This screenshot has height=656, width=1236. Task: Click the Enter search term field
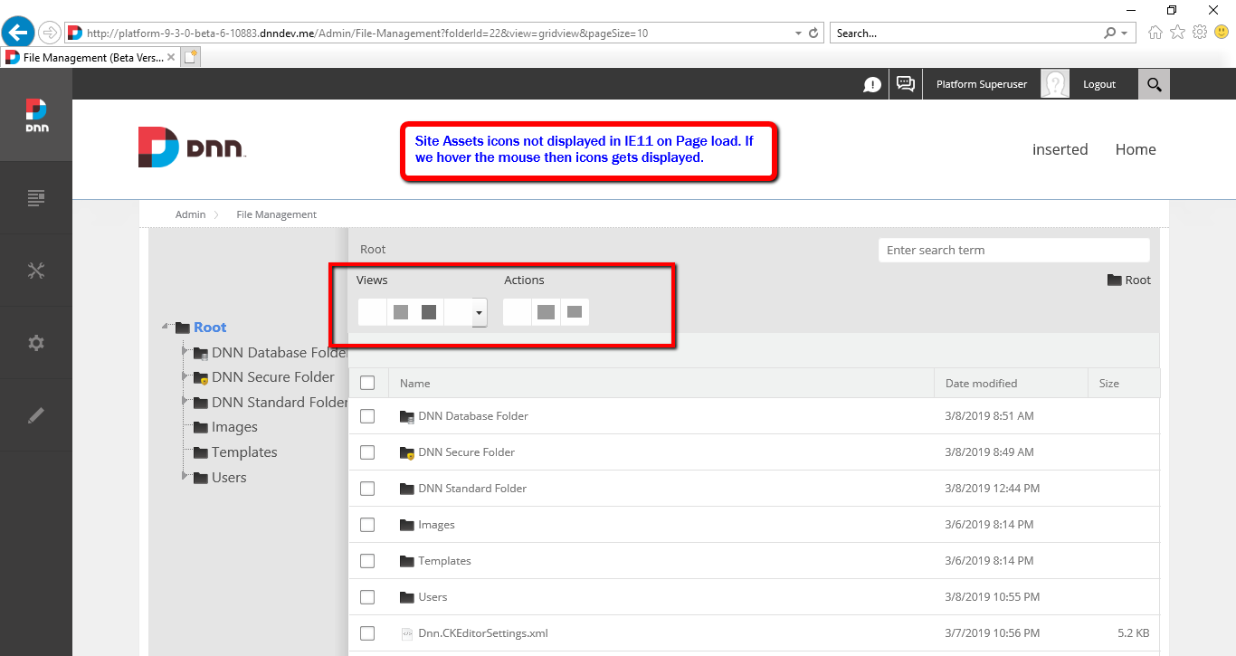1013,250
